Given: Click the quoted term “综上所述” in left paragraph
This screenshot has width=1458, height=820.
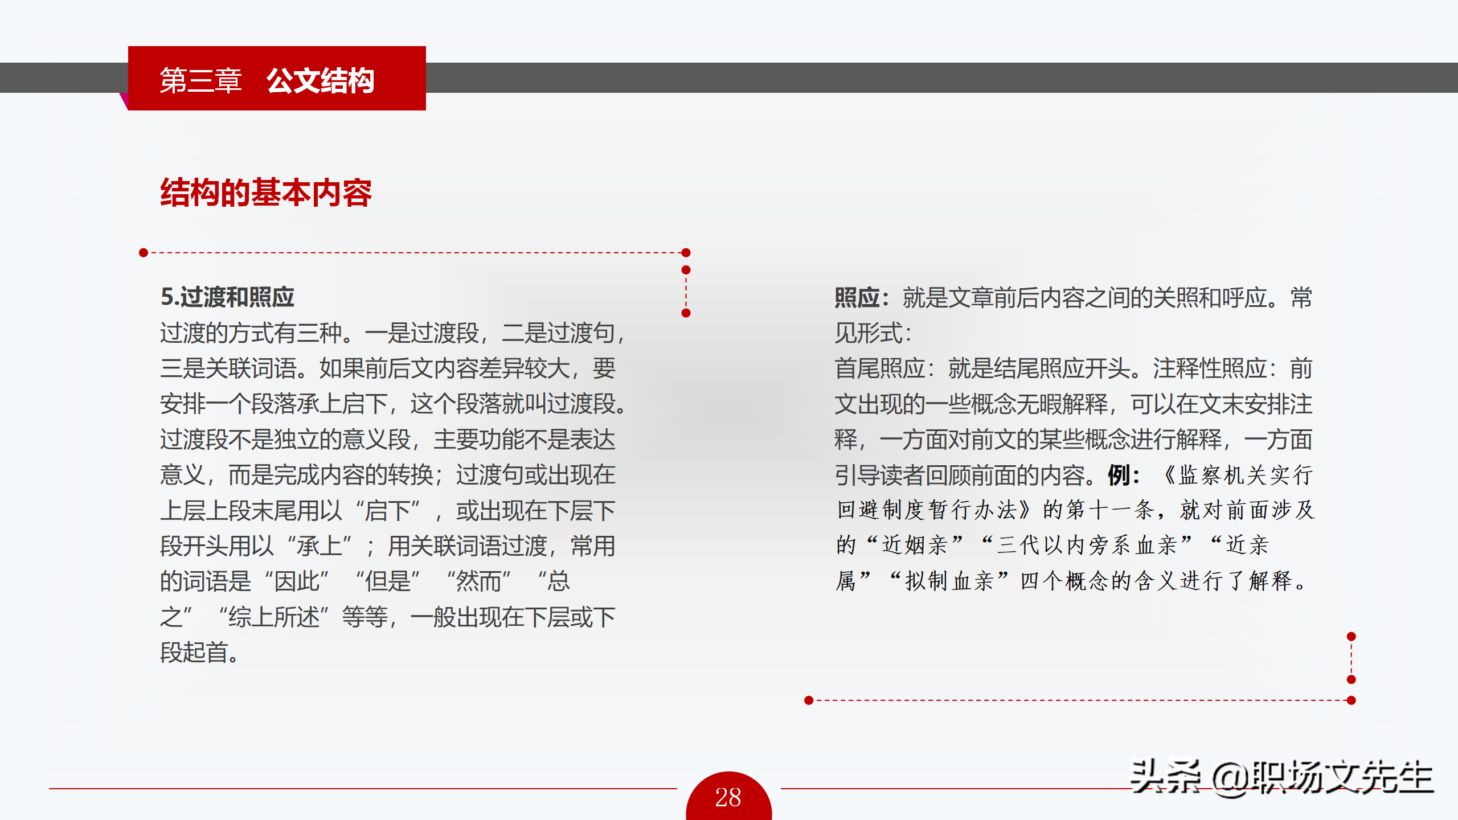Looking at the screenshot, I should tap(275, 617).
